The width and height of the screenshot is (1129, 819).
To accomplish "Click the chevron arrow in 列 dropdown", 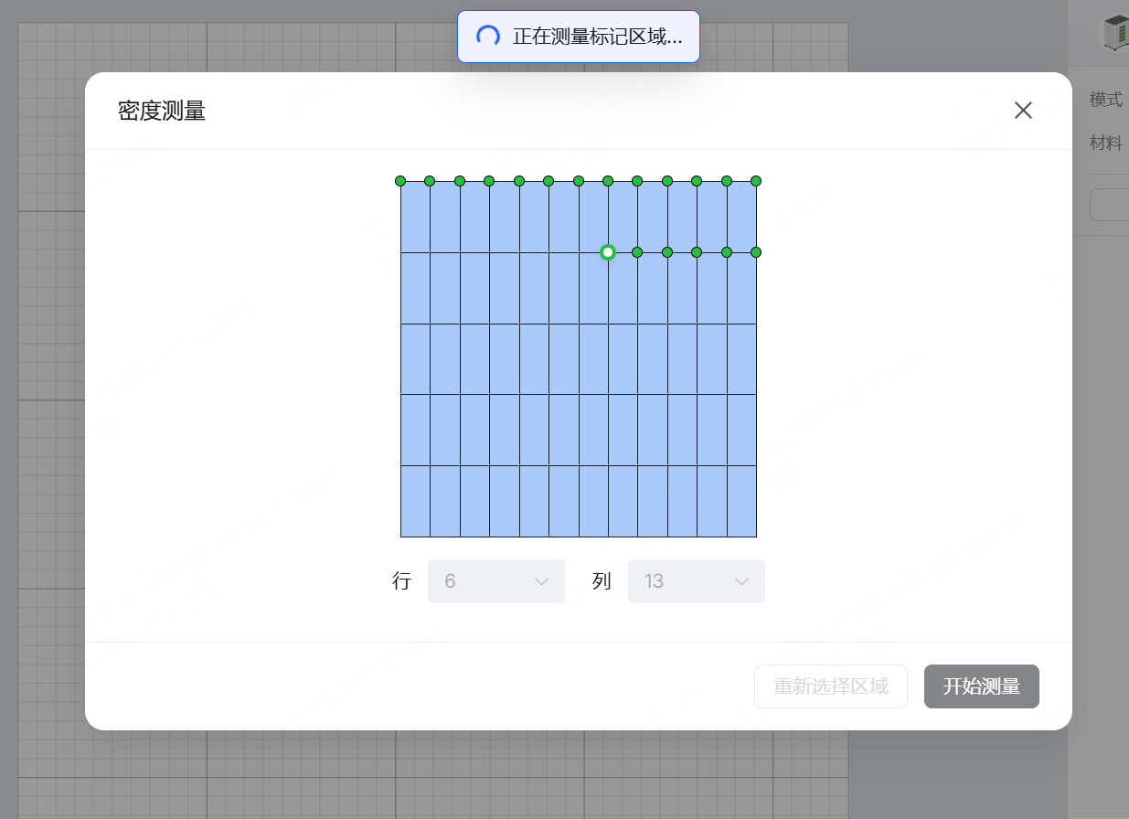I will (x=742, y=582).
